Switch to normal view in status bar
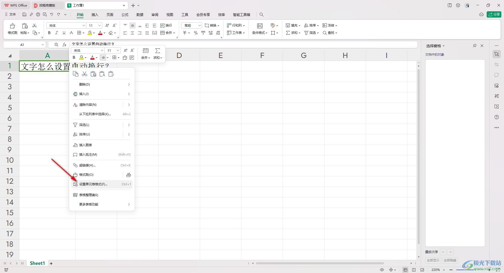Viewport: 504px width, 273px height. 406,270
